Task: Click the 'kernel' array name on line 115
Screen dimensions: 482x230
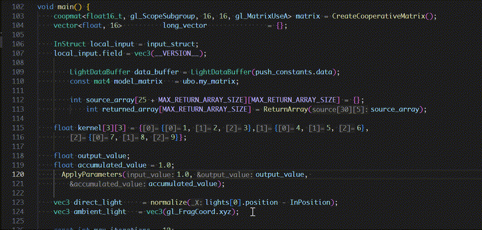Action: point(90,128)
